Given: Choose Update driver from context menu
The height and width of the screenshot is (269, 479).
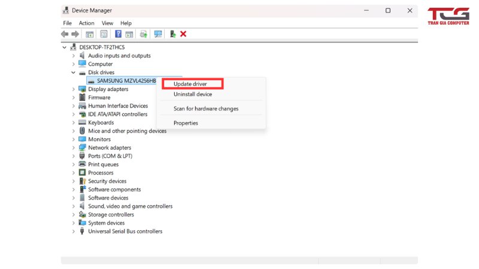Looking at the screenshot, I should tap(190, 84).
